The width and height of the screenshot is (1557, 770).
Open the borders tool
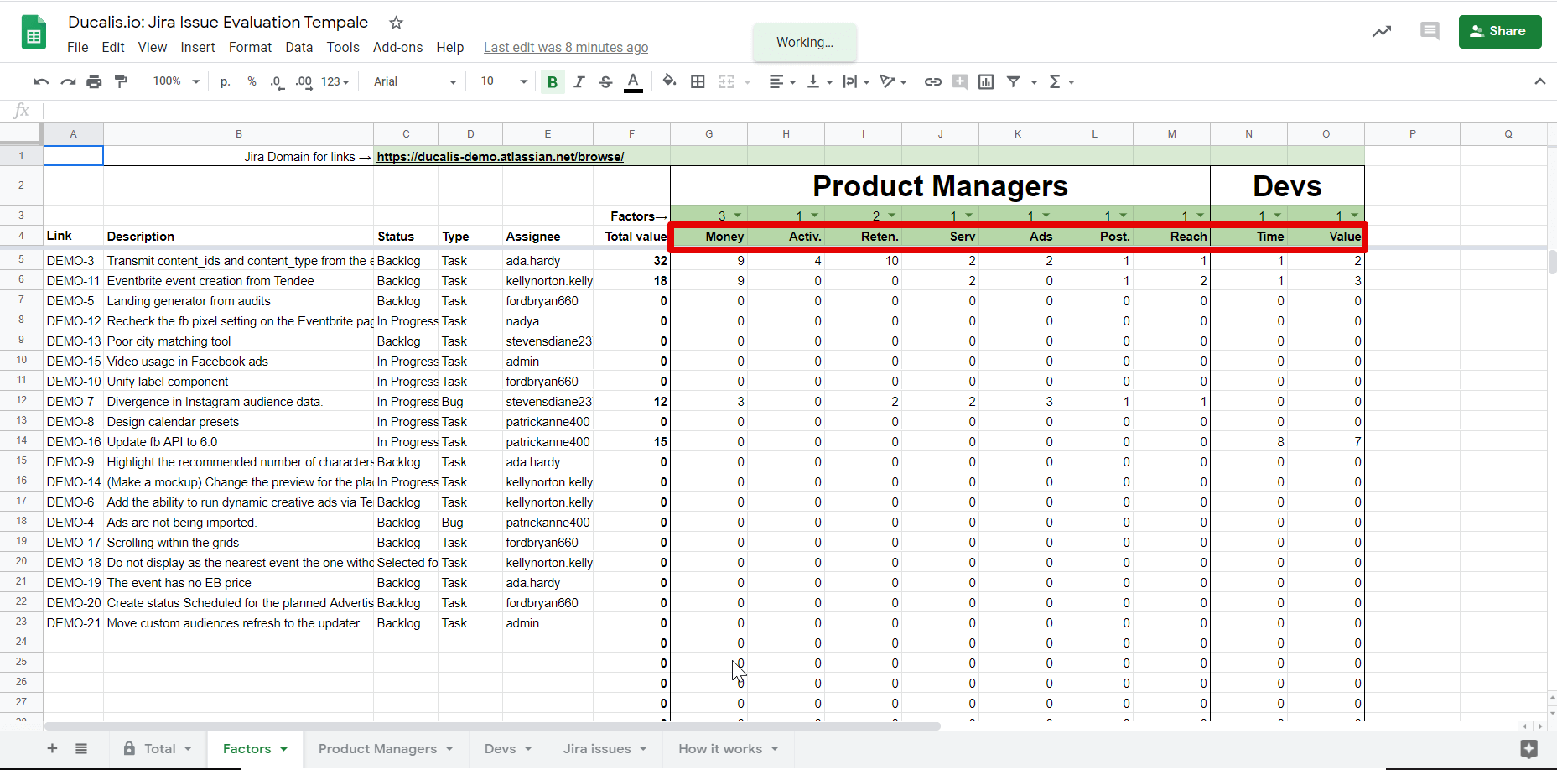(x=698, y=81)
